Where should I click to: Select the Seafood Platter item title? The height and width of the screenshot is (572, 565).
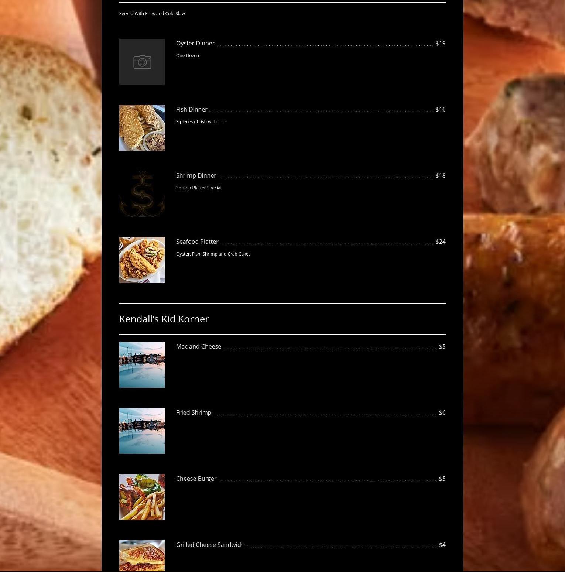pyautogui.click(x=197, y=242)
